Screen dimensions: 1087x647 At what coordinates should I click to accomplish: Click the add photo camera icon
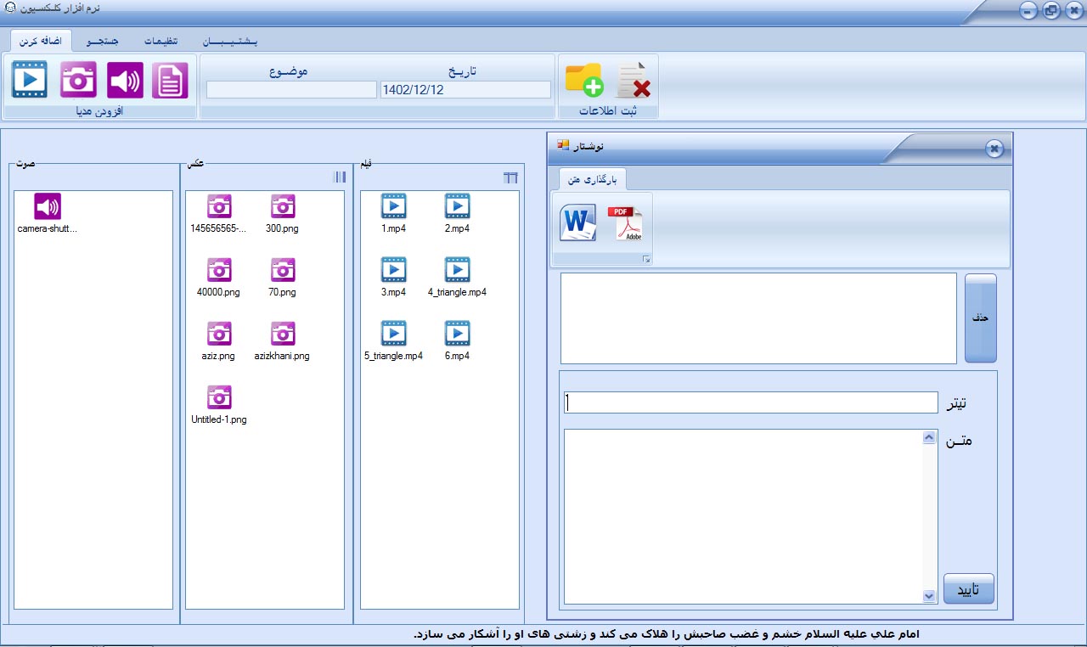[x=78, y=81]
